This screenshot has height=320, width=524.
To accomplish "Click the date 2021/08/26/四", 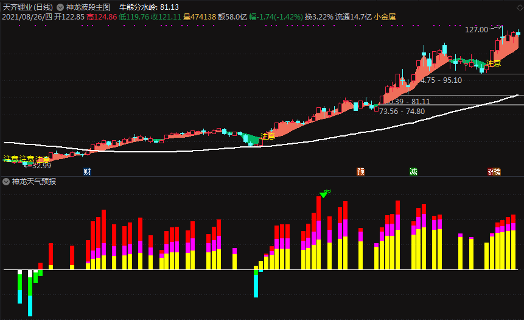I will click(27, 16).
